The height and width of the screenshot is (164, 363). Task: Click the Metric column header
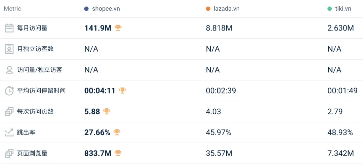[x=12, y=9]
